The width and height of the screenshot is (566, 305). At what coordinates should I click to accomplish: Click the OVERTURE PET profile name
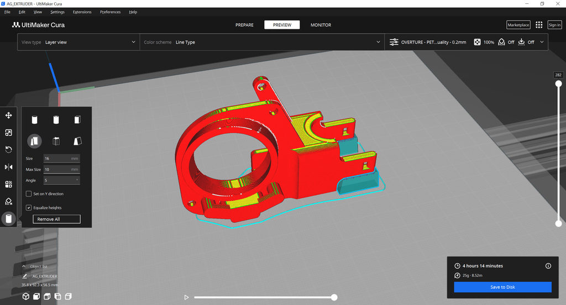(x=433, y=42)
